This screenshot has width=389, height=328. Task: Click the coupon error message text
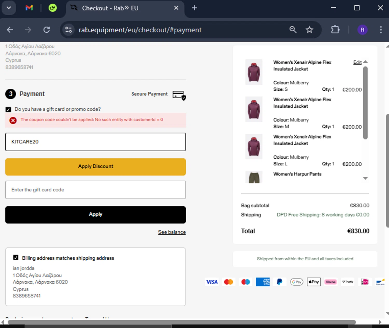pos(92,120)
